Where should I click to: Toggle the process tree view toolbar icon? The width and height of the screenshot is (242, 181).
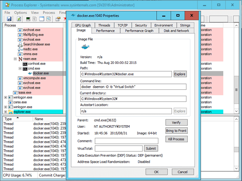tap(35, 19)
